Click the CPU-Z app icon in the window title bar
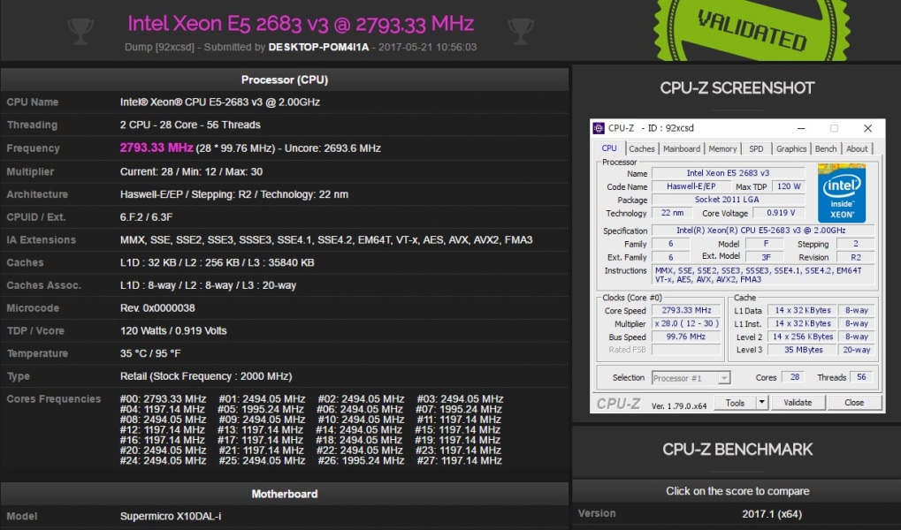 tap(599, 128)
